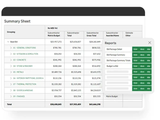Select the Concrete gross total $375,956
This screenshot has width=160, height=120.
click(96, 60)
